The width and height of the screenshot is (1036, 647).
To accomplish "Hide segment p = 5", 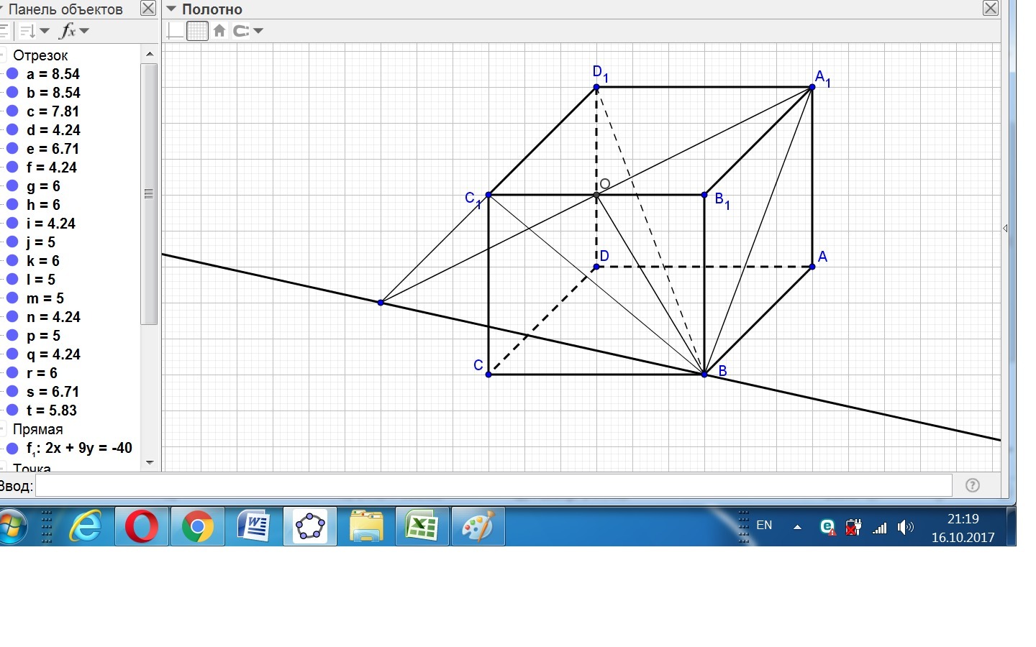I will pos(12,336).
